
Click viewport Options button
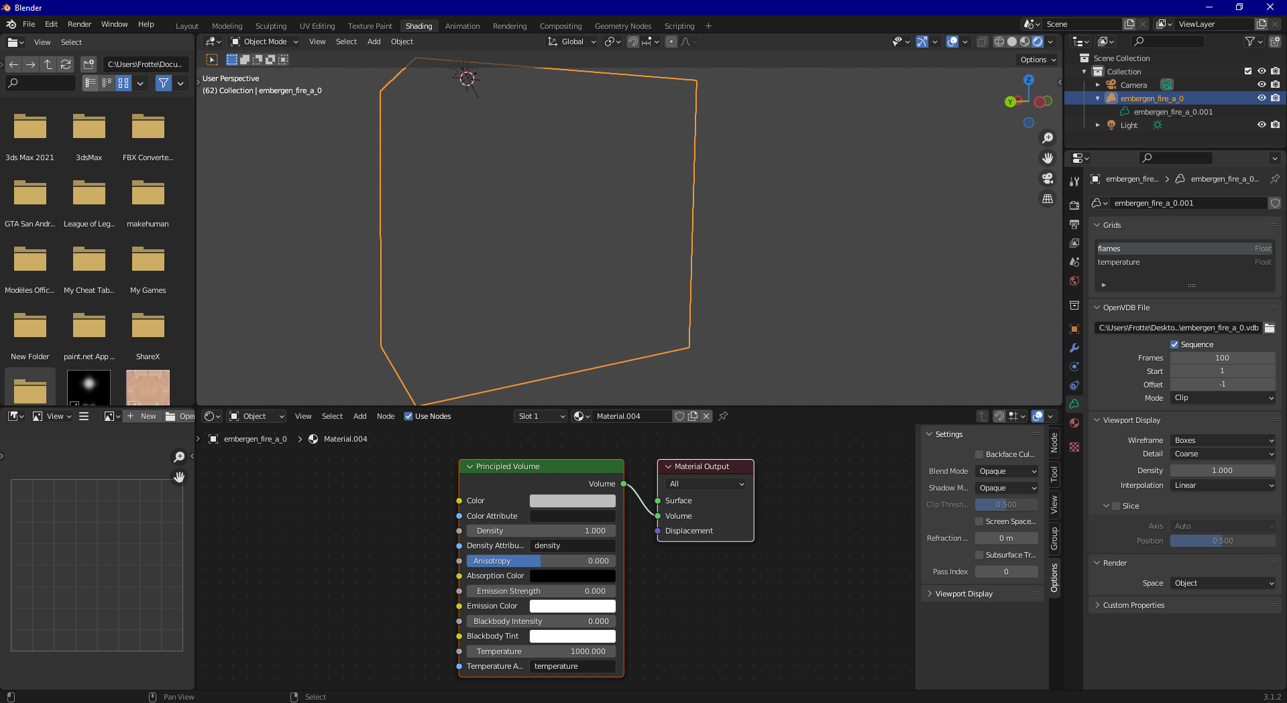coord(1038,60)
